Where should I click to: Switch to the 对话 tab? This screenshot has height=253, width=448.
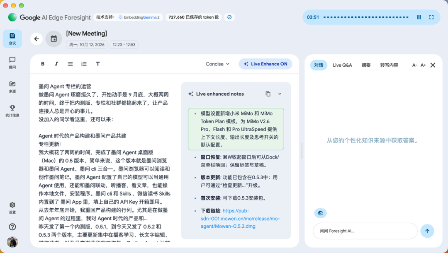319,65
